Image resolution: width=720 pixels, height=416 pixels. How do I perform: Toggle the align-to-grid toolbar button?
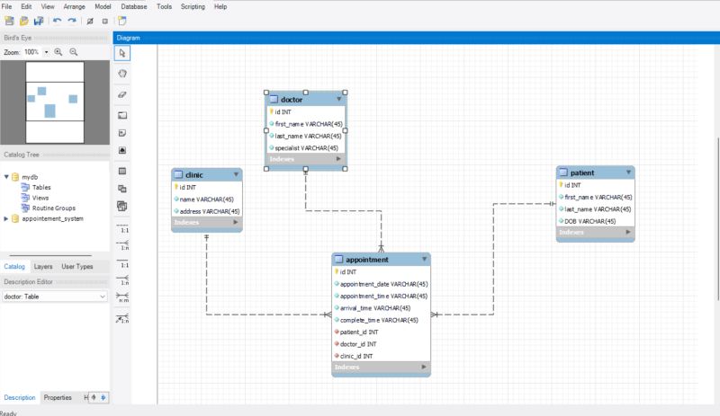tap(105, 20)
